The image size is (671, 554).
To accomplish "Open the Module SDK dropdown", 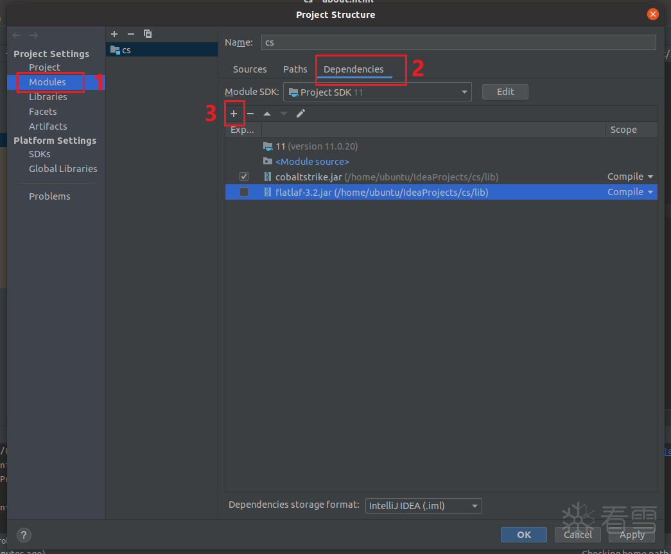I will (x=378, y=92).
